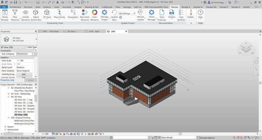This screenshot has width=262, height=140.
Task: Click the Edit Type button
Action: coord(32,47)
